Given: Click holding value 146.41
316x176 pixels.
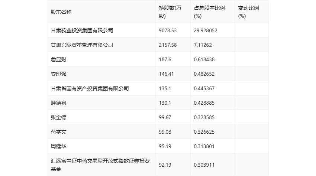Looking at the screenshot, I should (x=166, y=74).
